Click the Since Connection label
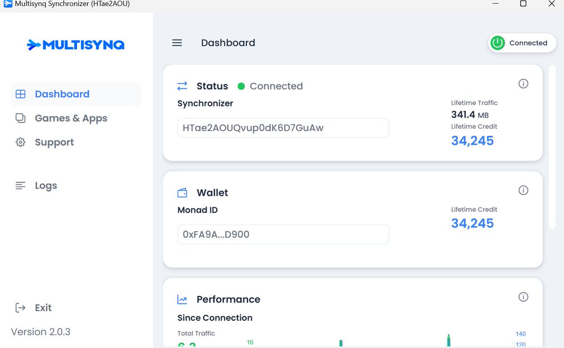The height and width of the screenshot is (348, 564). point(215,318)
